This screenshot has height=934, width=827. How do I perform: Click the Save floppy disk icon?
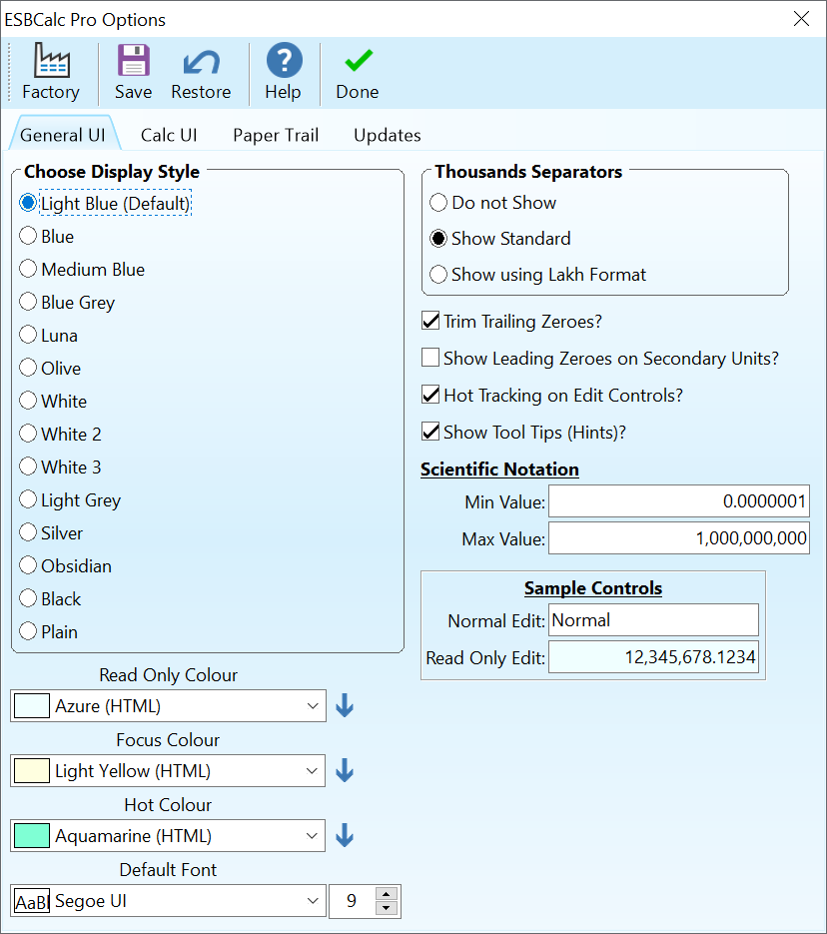[134, 60]
